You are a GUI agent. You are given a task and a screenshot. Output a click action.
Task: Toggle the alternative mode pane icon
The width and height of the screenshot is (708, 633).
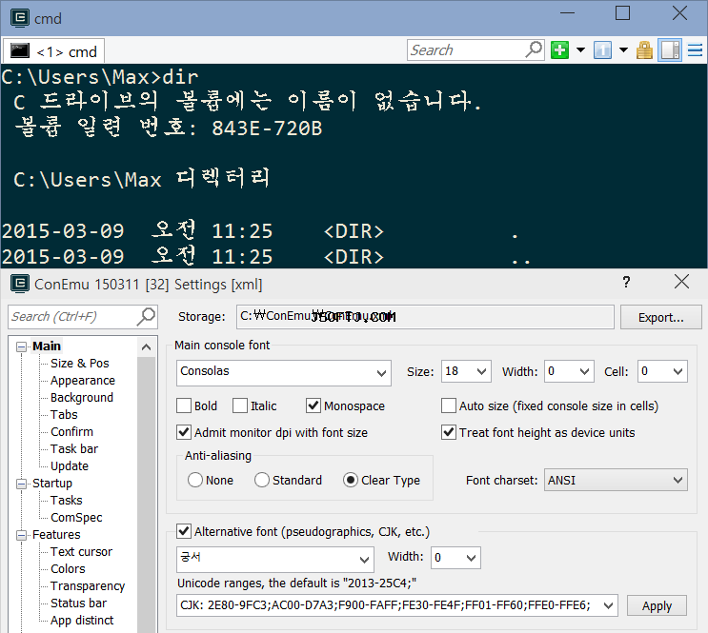[669, 50]
